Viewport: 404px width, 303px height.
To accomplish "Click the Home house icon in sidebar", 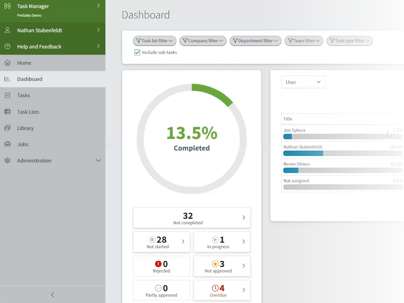I will click(8, 63).
